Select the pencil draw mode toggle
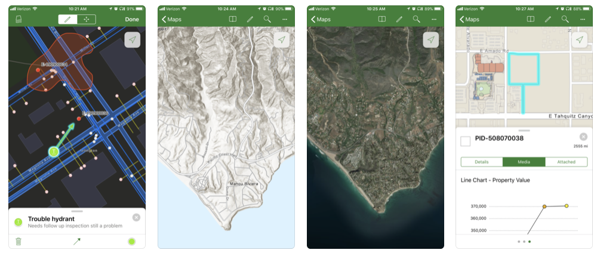 click(67, 19)
